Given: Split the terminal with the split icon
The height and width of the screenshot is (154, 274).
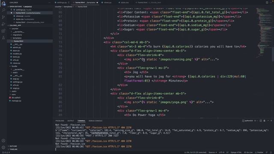Looking at the screenshot, I should [x=261, y=121].
